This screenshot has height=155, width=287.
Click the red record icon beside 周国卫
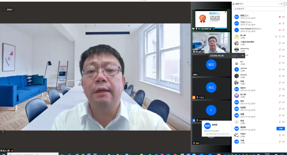click(x=280, y=17)
